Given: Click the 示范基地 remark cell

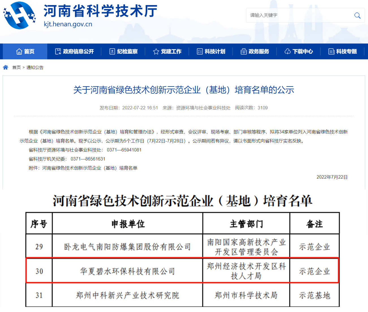Looking at the screenshot, I should pos(315,295).
